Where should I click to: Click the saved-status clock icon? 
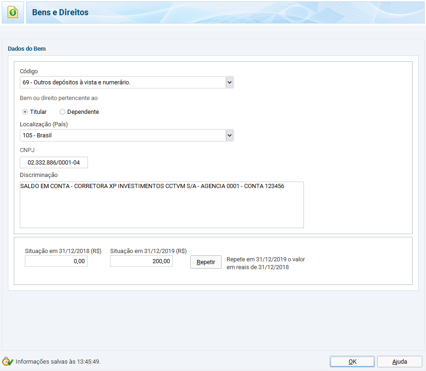7,362
